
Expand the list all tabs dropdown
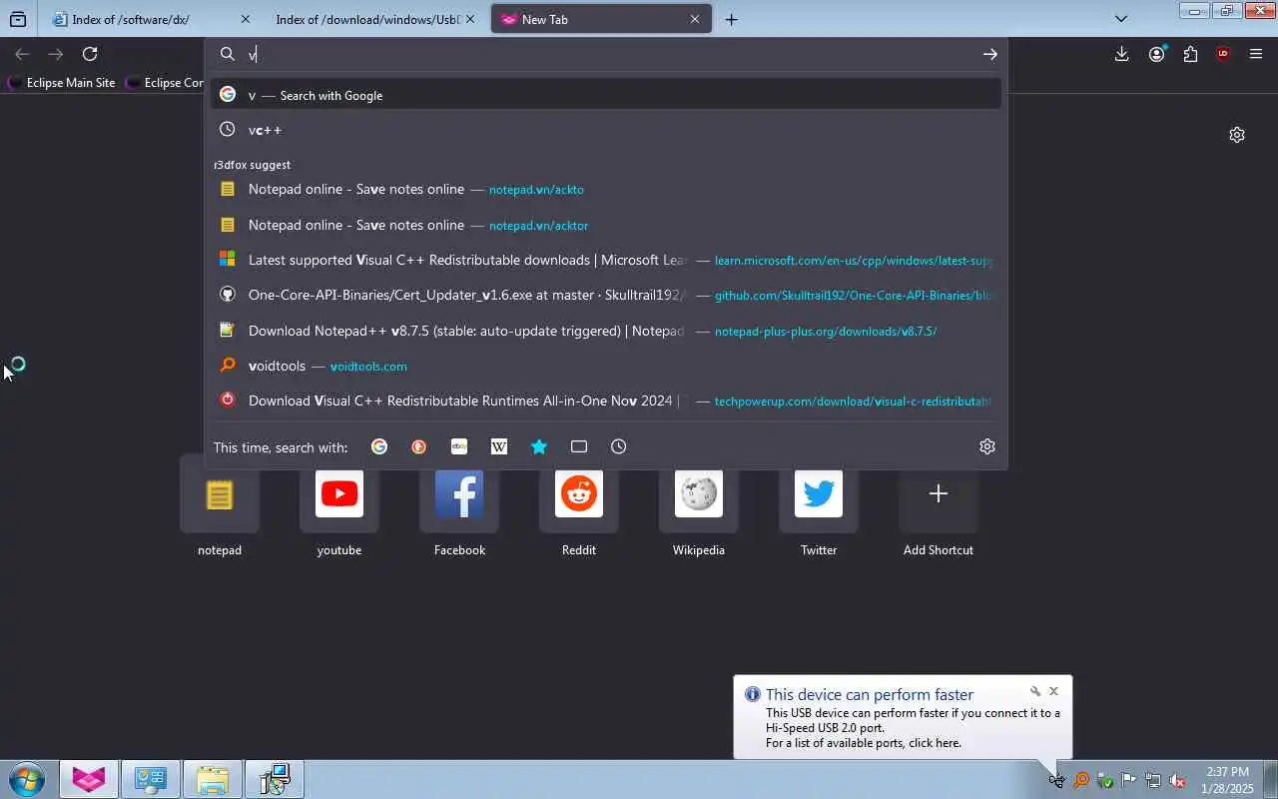click(x=1120, y=19)
